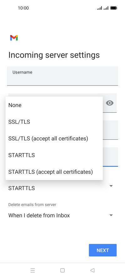
Task: Select None security option
Action: pos(54,105)
